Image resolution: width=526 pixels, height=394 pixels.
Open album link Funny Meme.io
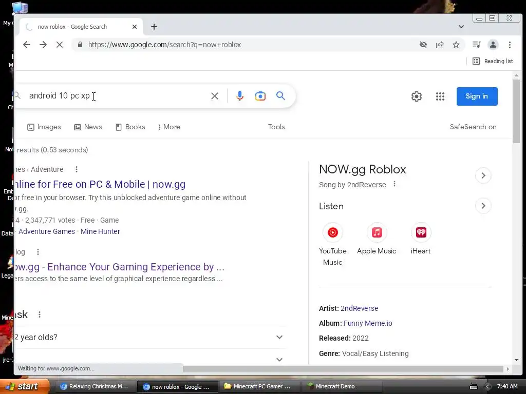368,323
